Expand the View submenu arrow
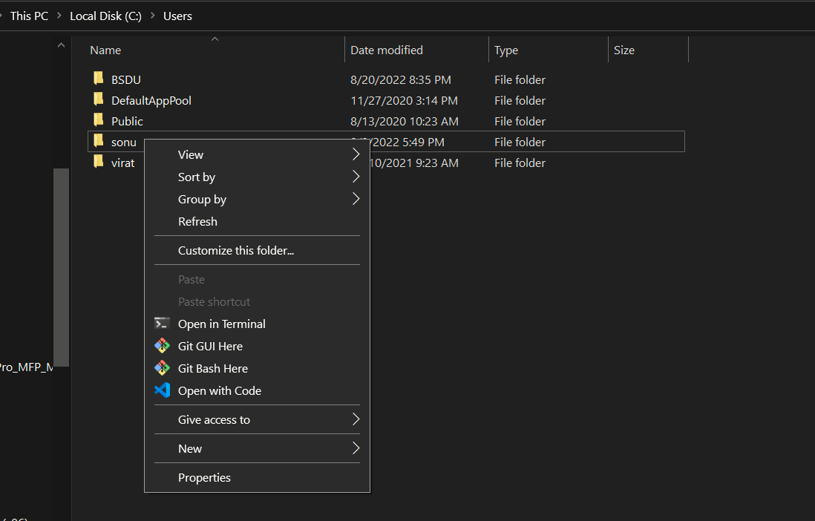The width and height of the screenshot is (815, 521). [x=356, y=154]
